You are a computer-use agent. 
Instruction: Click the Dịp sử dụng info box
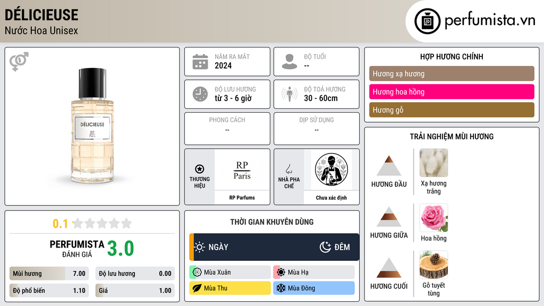coord(317,129)
